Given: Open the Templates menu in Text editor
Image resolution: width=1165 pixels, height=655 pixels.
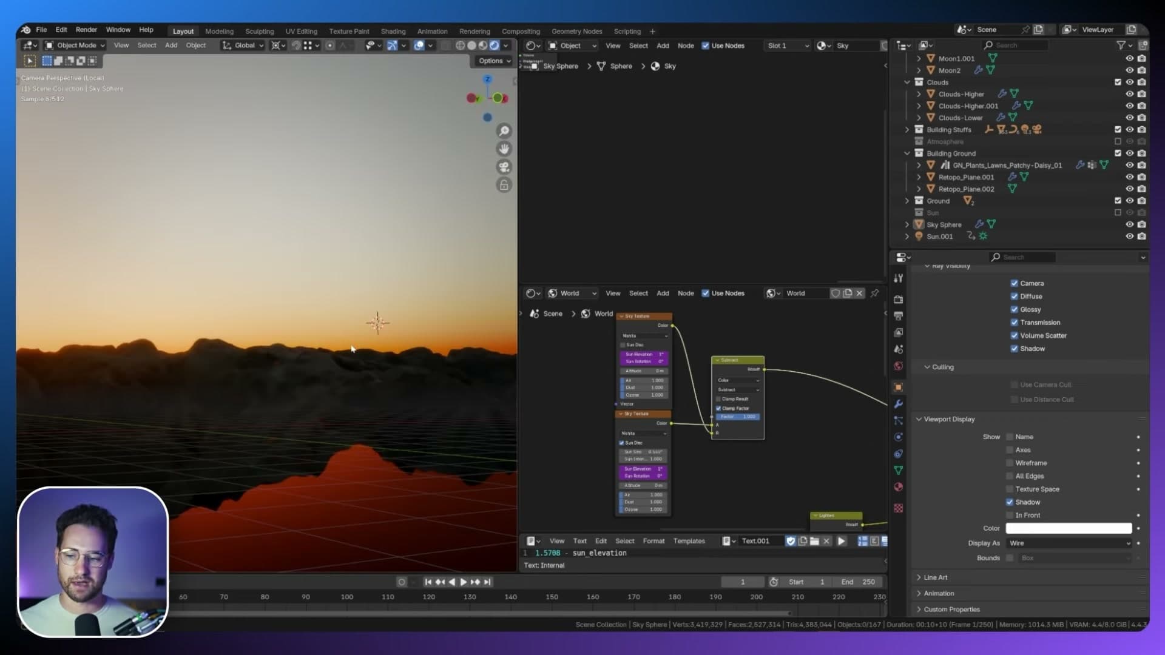Looking at the screenshot, I should pyautogui.click(x=689, y=541).
